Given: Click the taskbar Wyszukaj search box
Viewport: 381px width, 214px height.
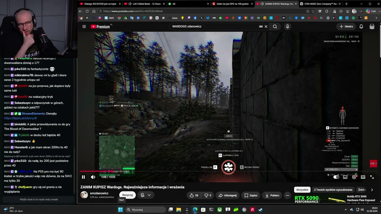Looking at the screenshot, I should (145, 210).
